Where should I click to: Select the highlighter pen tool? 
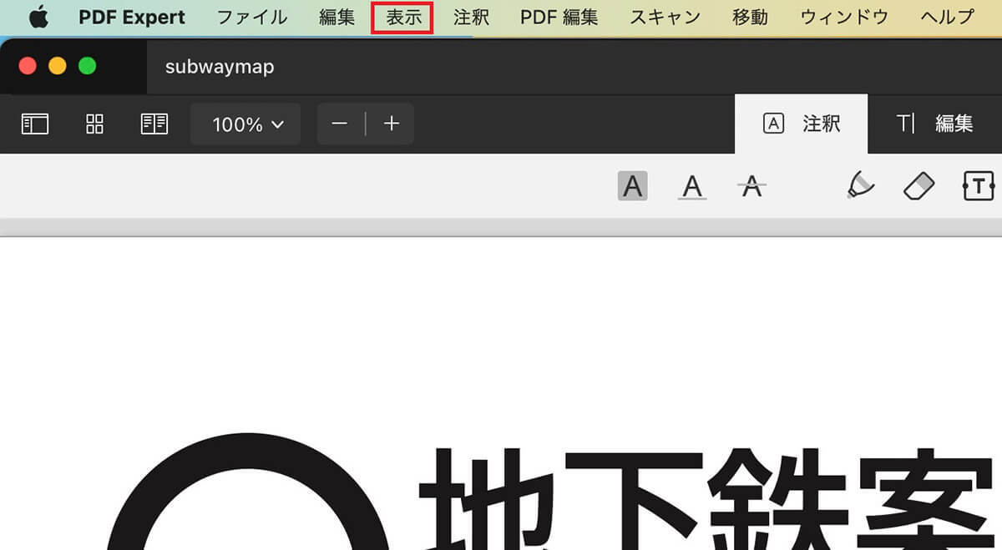coord(860,185)
